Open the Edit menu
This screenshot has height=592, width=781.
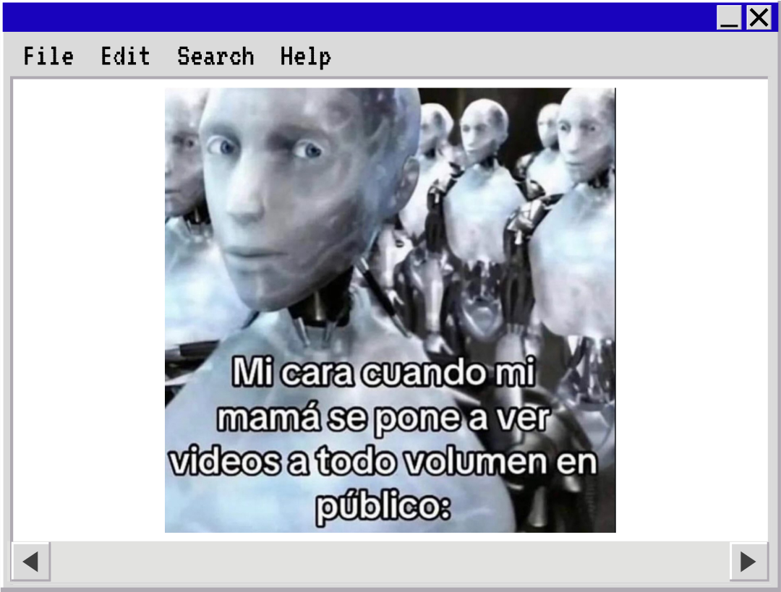pyautogui.click(x=126, y=56)
